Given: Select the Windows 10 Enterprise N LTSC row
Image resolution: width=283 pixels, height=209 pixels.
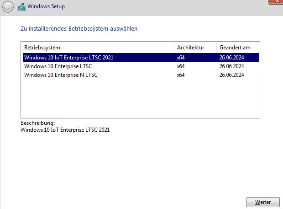Looking at the screenshot, I should point(141,75).
